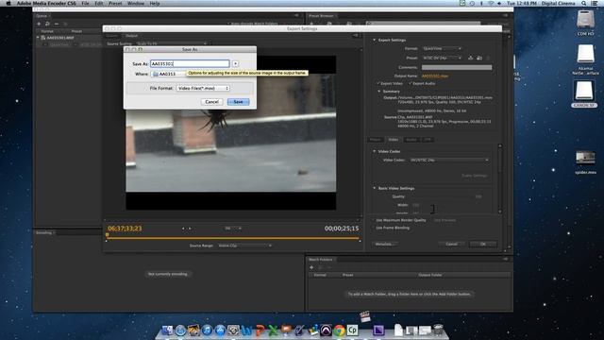Click the Add Output icon in Queue toolbar
This screenshot has height=340, width=604.
[x=47, y=24]
